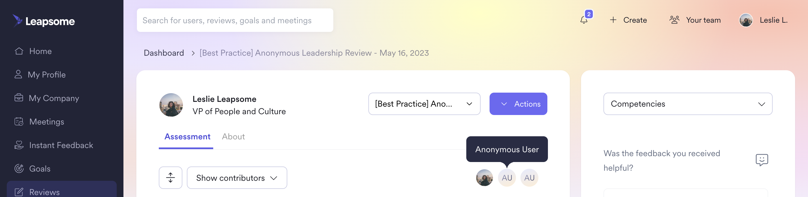Click the Create button
Viewport: 808px width, 197px height.
pos(628,20)
